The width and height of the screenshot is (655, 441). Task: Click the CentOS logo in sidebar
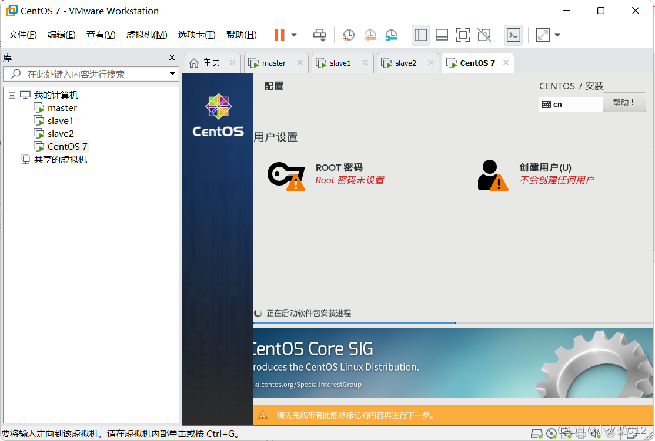[x=218, y=115]
